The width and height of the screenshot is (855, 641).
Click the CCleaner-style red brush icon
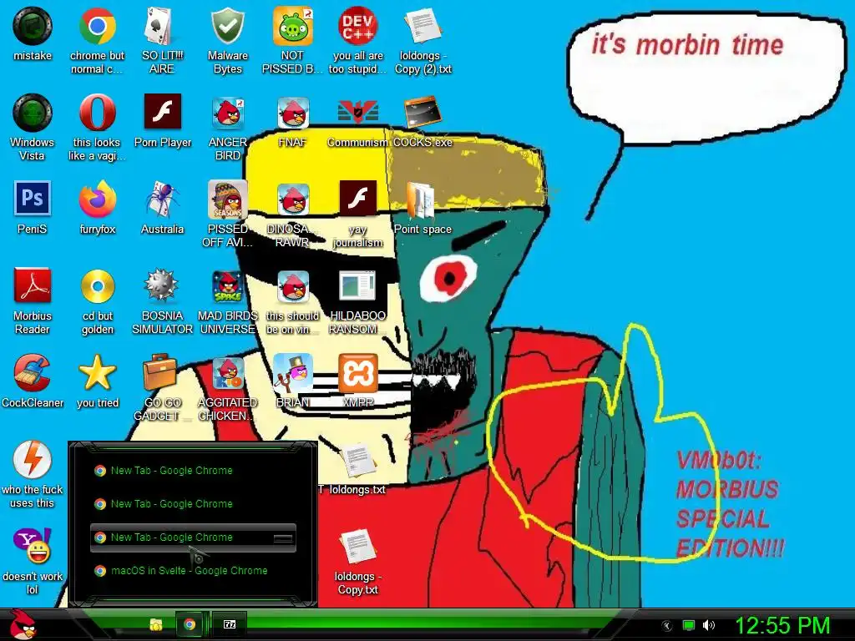[x=33, y=373]
